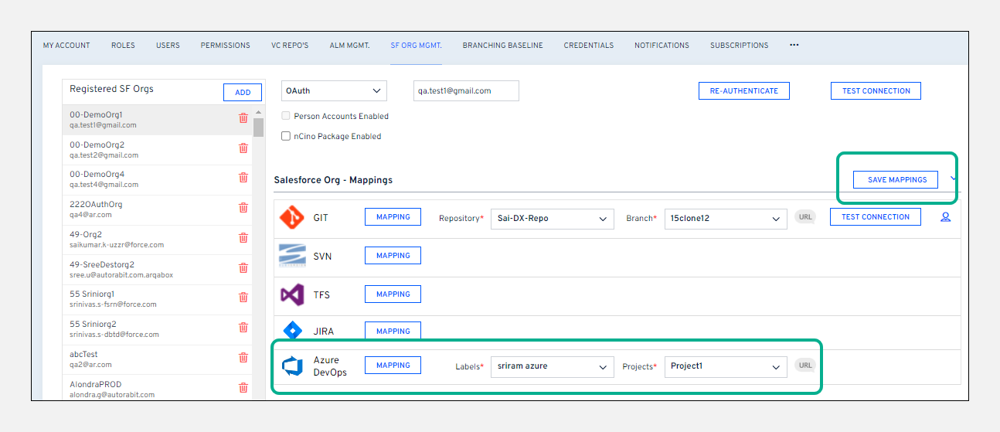Click the GIT logo icon

point(293,218)
